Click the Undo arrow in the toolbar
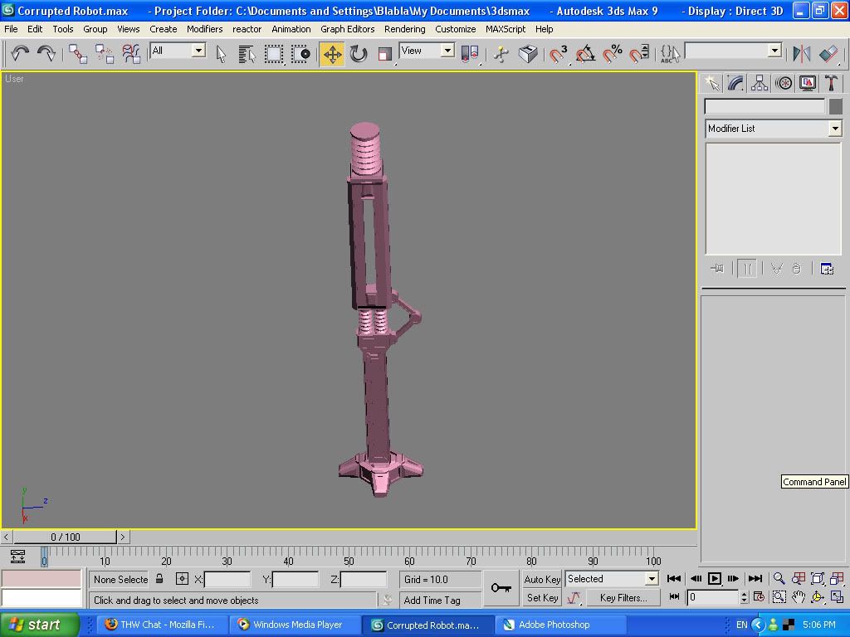850x637 pixels. (20, 54)
